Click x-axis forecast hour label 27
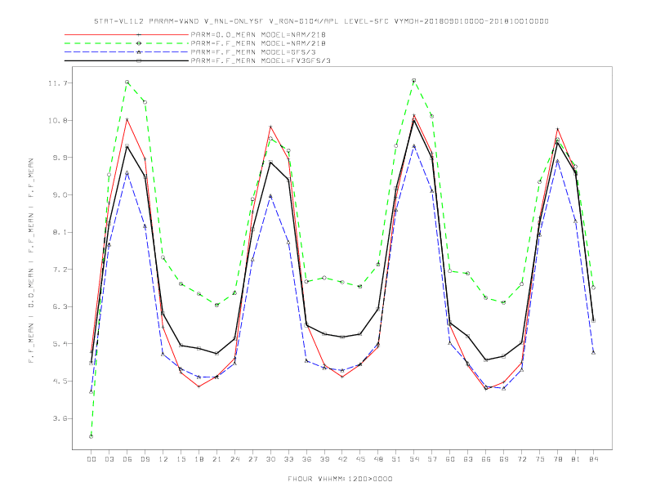This screenshot has width=647, height=500. pos(252,459)
